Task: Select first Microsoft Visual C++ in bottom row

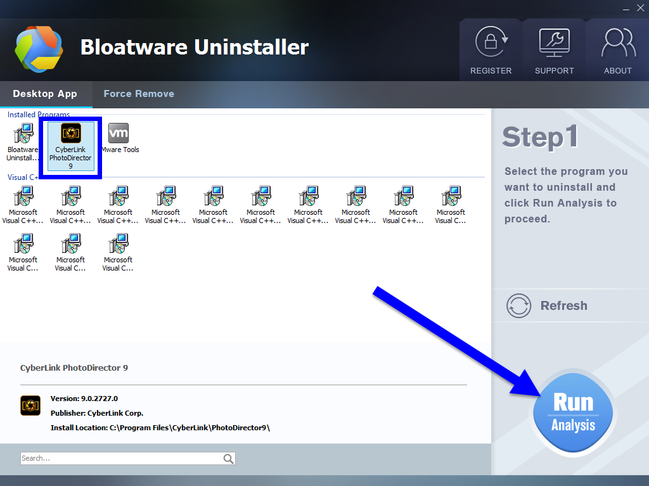Action: 23,244
